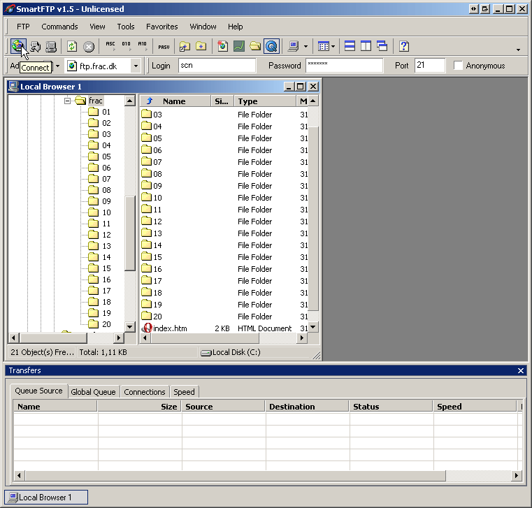The width and height of the screenshot is (532, 508).
Task: Select index.htm in file list
Action: tap(164, 328)
